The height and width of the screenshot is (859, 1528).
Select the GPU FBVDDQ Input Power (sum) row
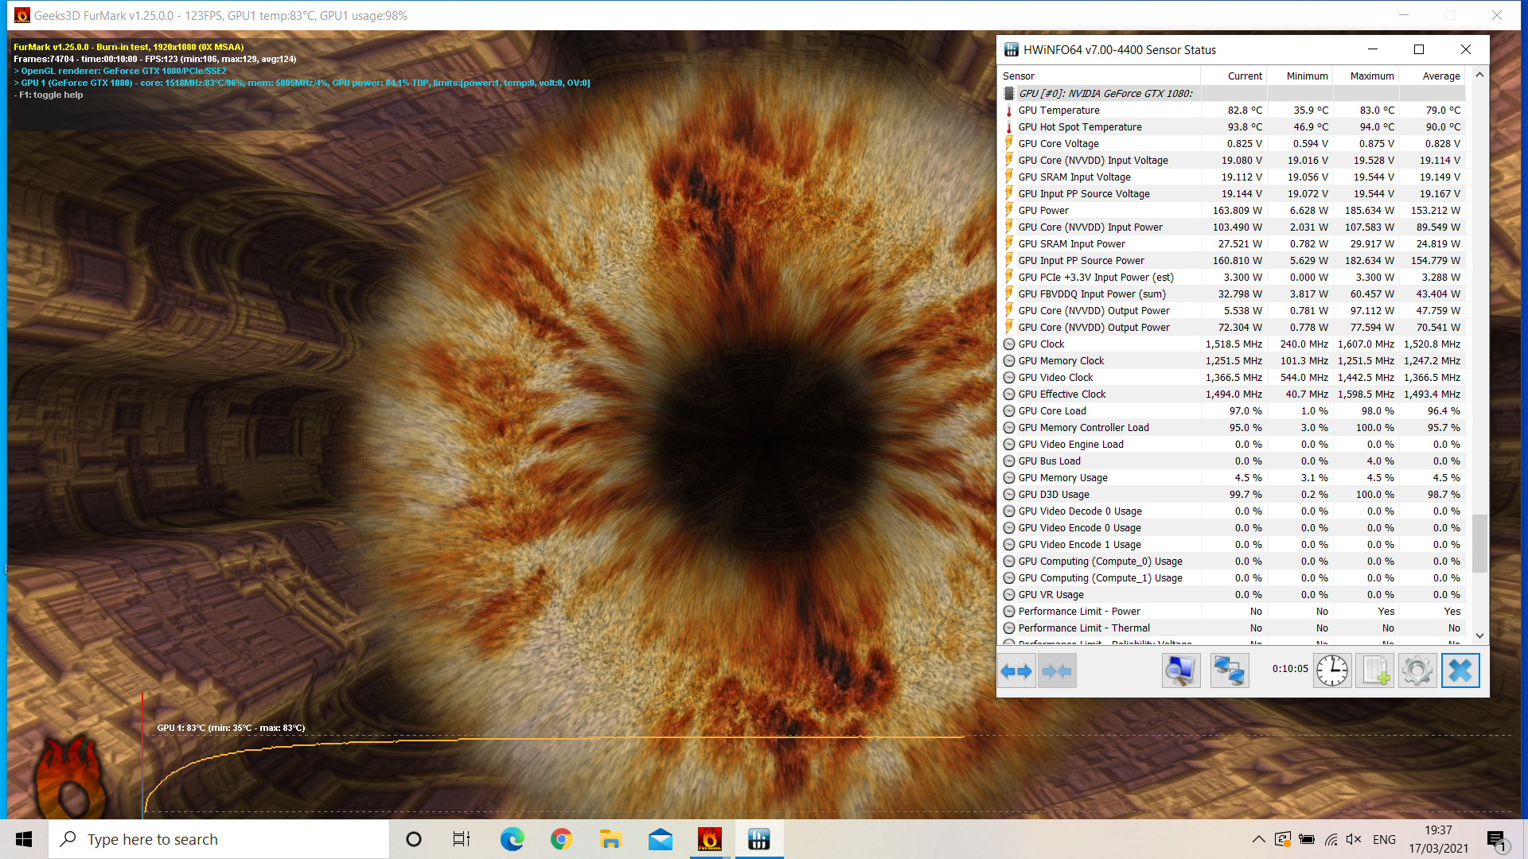[1232, 294]
